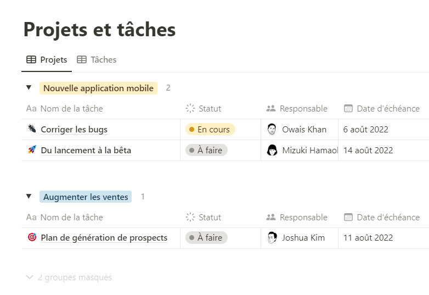Click the Responsable people icon in first group
Screen dimensions: 429x295
pyautogui.click(x=271, y=108)
